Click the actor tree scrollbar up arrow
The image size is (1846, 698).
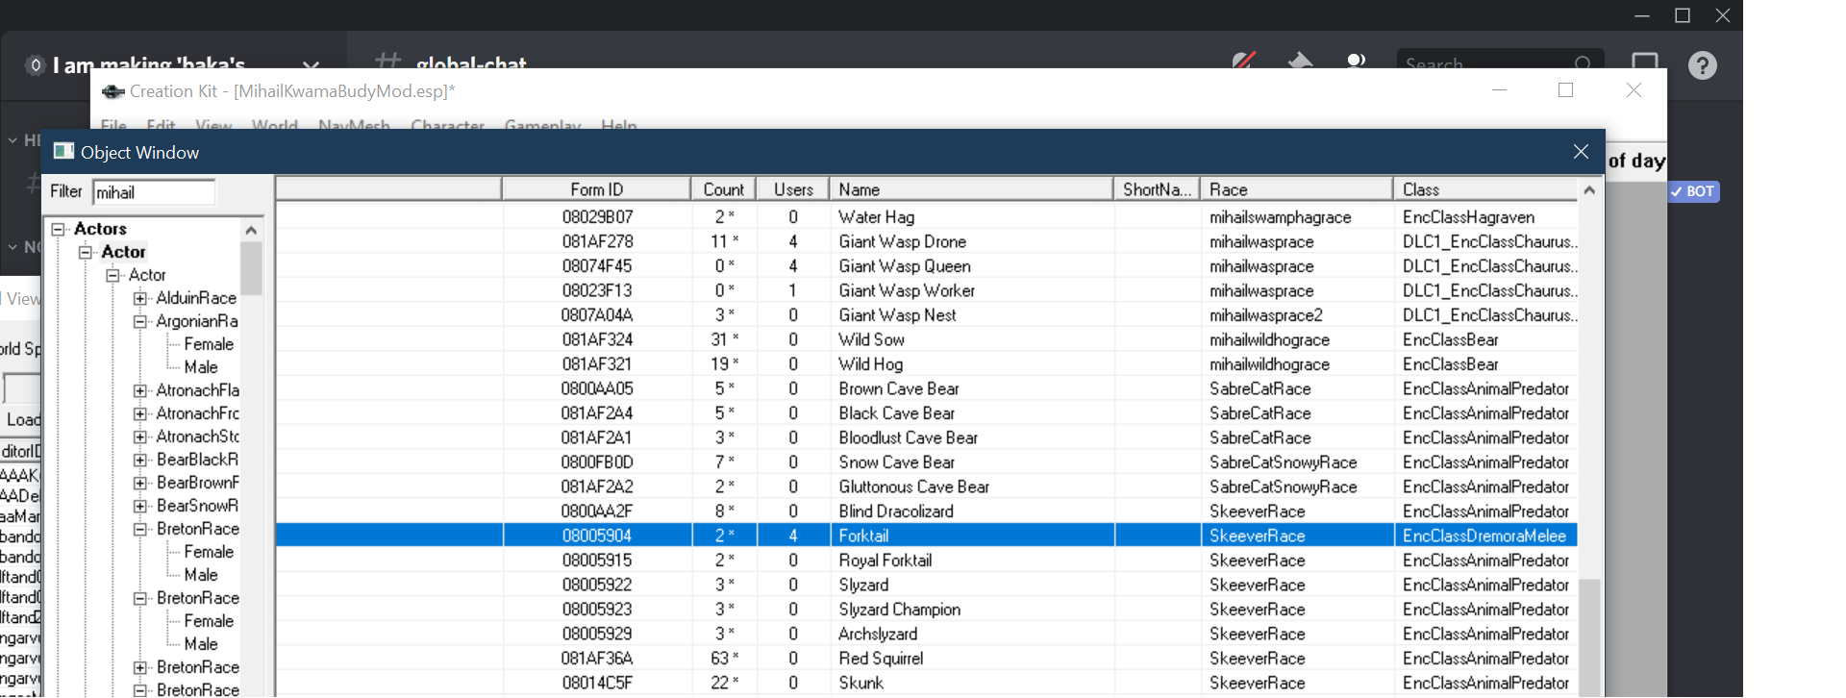(251, 230)
